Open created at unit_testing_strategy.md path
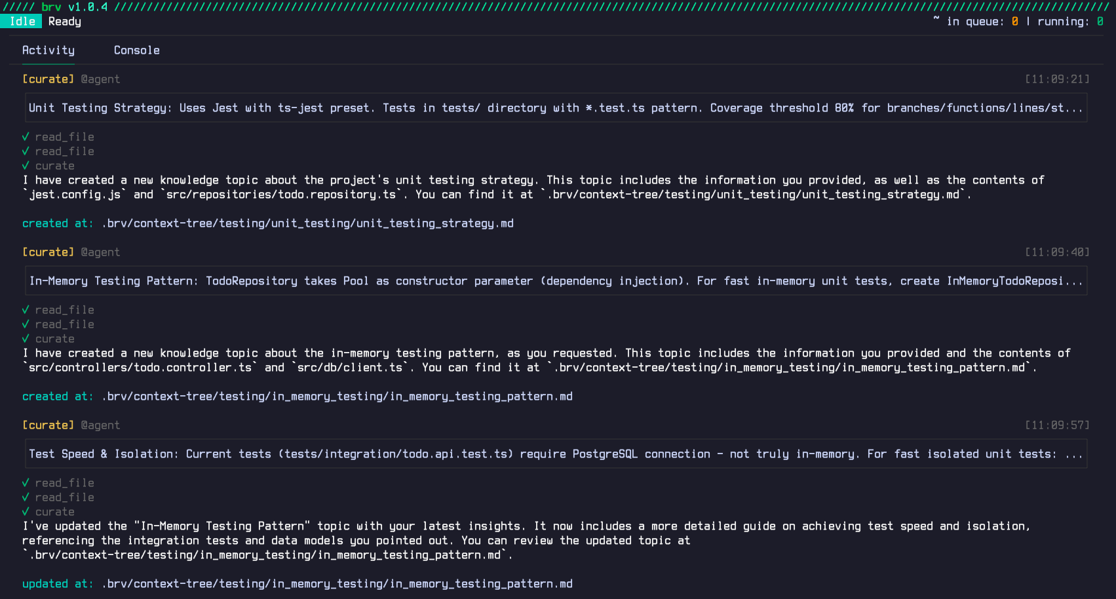The height and width of the screenshot is (599, 1116). [x=307, y=223]
